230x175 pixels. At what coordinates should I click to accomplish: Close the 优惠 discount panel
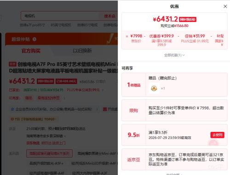pyautogui.click(x=225, y=6)
